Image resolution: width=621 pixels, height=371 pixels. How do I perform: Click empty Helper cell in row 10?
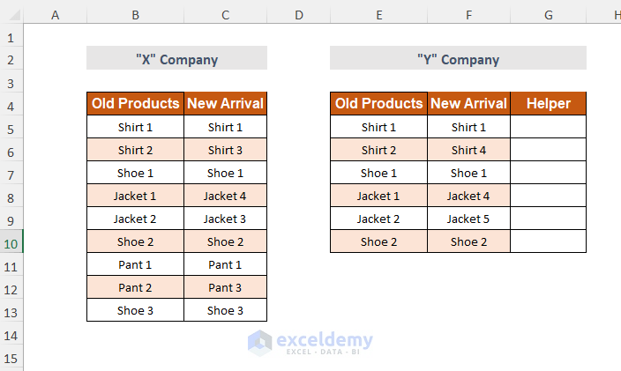pyautogui.click(x=548, y=241)
